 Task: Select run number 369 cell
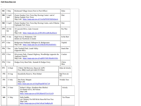pos(4,101)
